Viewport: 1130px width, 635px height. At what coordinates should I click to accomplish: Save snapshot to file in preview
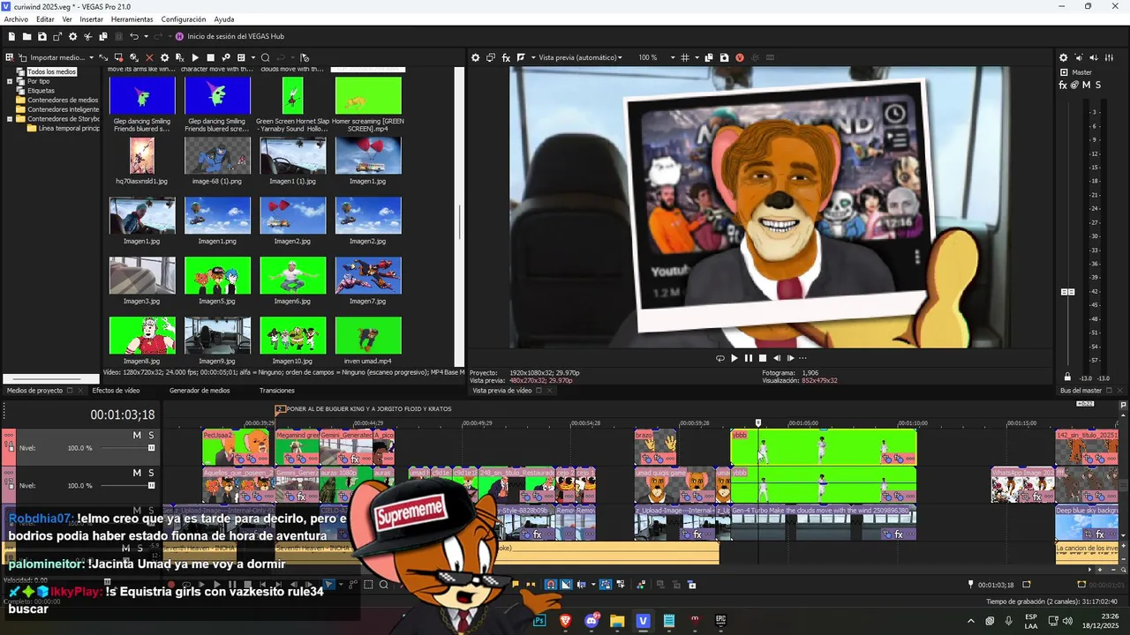click(x=724, y=57)
